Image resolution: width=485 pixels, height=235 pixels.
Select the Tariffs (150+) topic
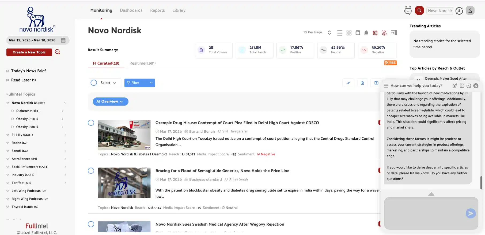point(21,183)
